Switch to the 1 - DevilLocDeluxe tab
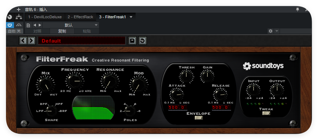The image size is (318, 140). 45,17
